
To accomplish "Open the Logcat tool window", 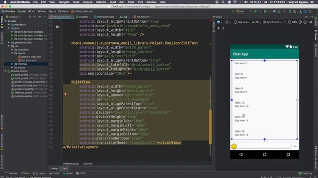I will (39, 174).
